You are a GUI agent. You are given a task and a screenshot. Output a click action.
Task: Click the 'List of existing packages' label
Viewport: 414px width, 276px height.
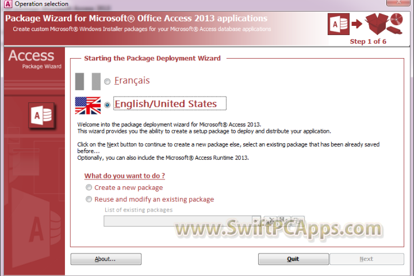139,210
